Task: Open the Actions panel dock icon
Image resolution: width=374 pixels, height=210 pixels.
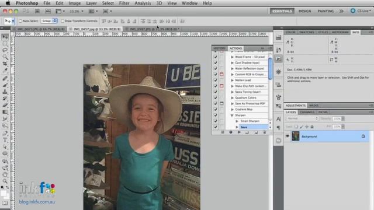Action: click(278, 59)
